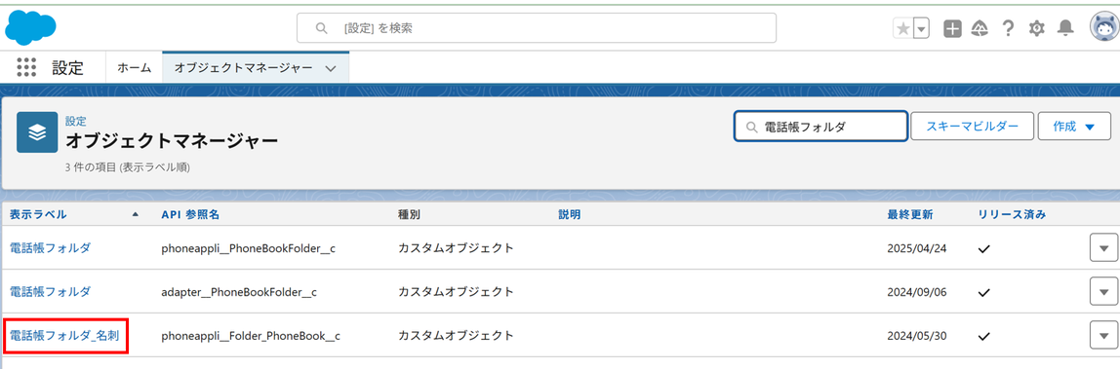Select the オブジェクトマネージャー tab

tap(244, 68)
